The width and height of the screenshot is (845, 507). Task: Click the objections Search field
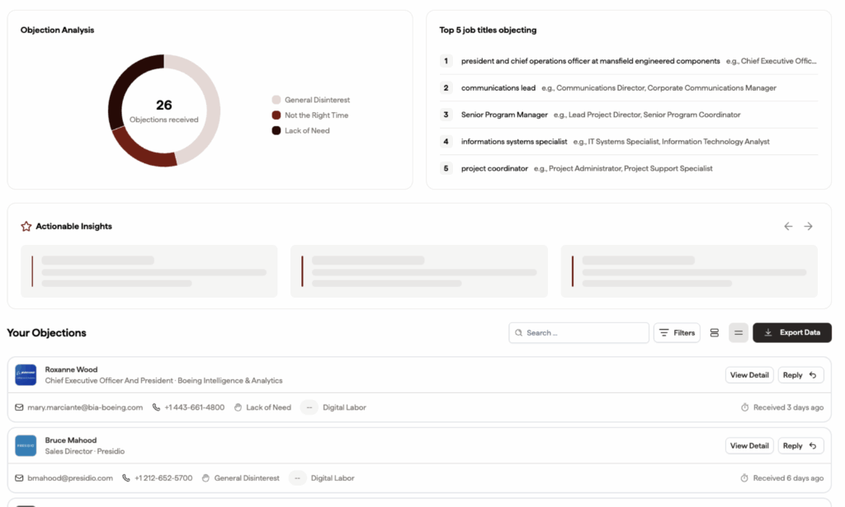[578, 332]
